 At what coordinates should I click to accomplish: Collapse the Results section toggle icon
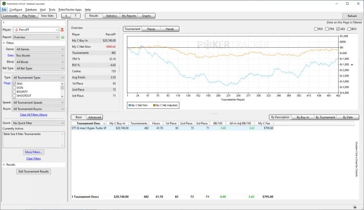pyautogui.click(x=4, y=164)
